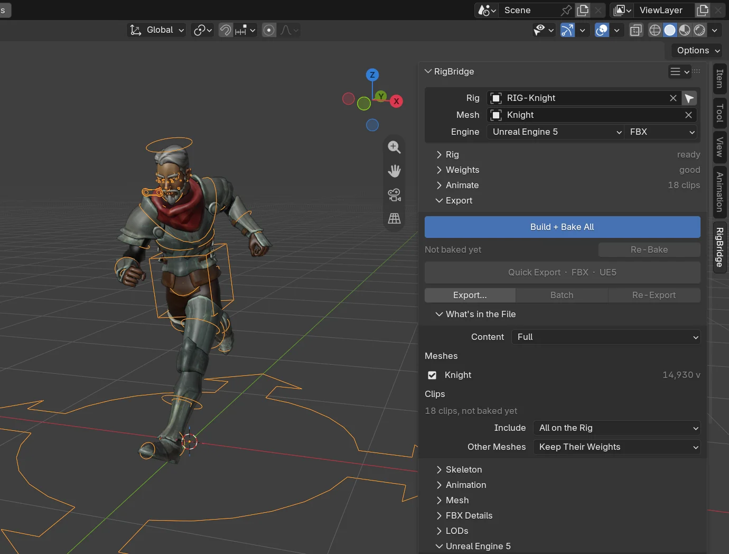Switch perspective/orthographic grid icon
This screenshot has width=729, height=554.
click(x=394, y=218)
